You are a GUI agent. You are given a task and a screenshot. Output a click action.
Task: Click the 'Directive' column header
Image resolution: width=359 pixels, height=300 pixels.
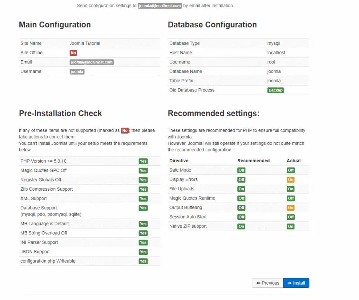178,161
